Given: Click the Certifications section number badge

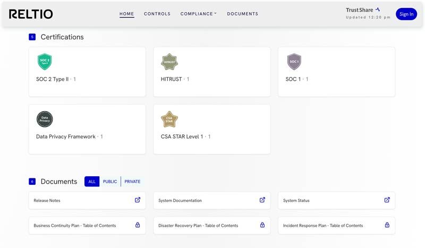Looking at the screenshot, I should point(32,37).
